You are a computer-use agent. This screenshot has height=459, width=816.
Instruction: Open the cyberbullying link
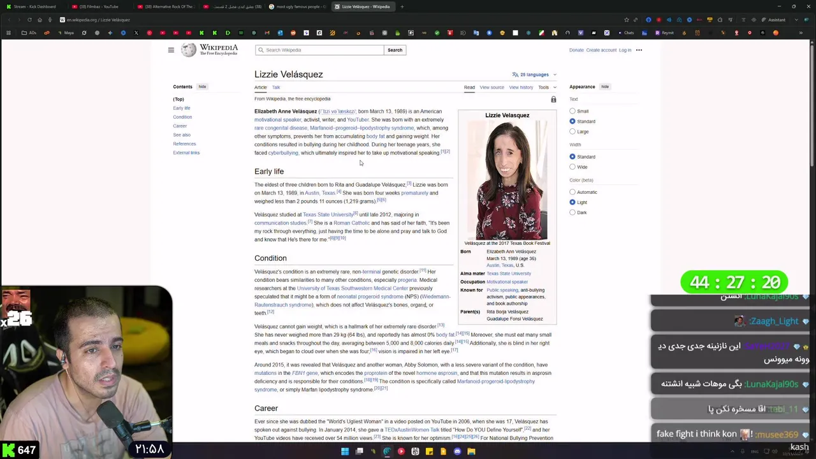click(283, 153)
